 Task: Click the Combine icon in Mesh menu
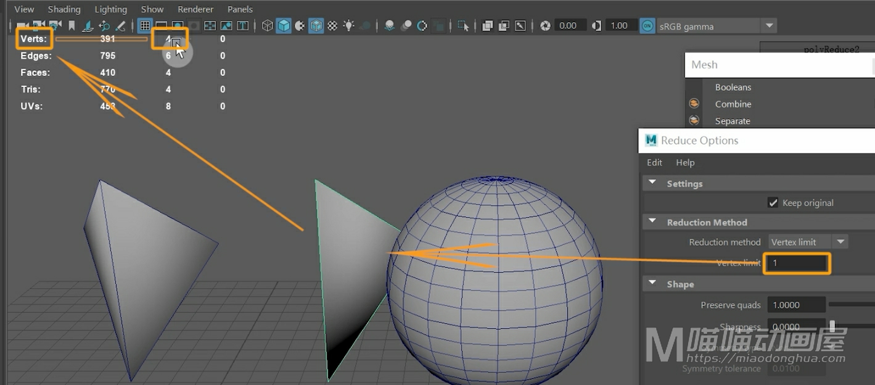pos(694,104)
